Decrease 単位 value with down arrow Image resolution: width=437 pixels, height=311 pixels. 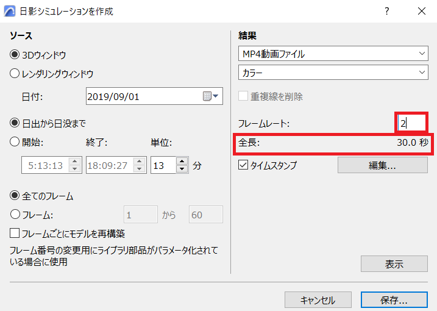point(182,169)
